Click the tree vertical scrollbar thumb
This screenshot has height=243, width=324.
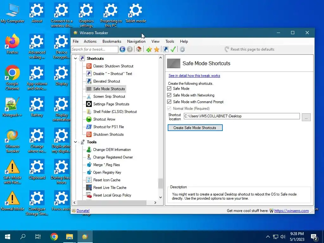click(160, 184)
